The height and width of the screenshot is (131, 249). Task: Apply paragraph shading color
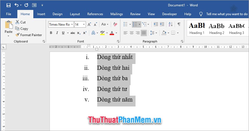pyautogui.click(x=164, y=33)
